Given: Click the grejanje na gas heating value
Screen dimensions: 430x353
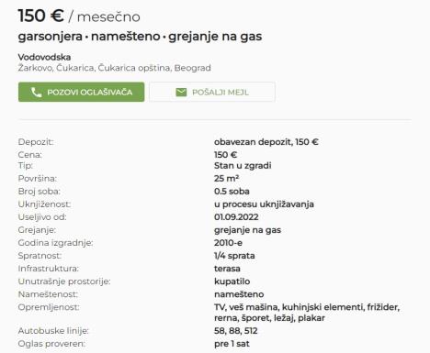Looking at the screenshot, I should (x=247, y=230).
